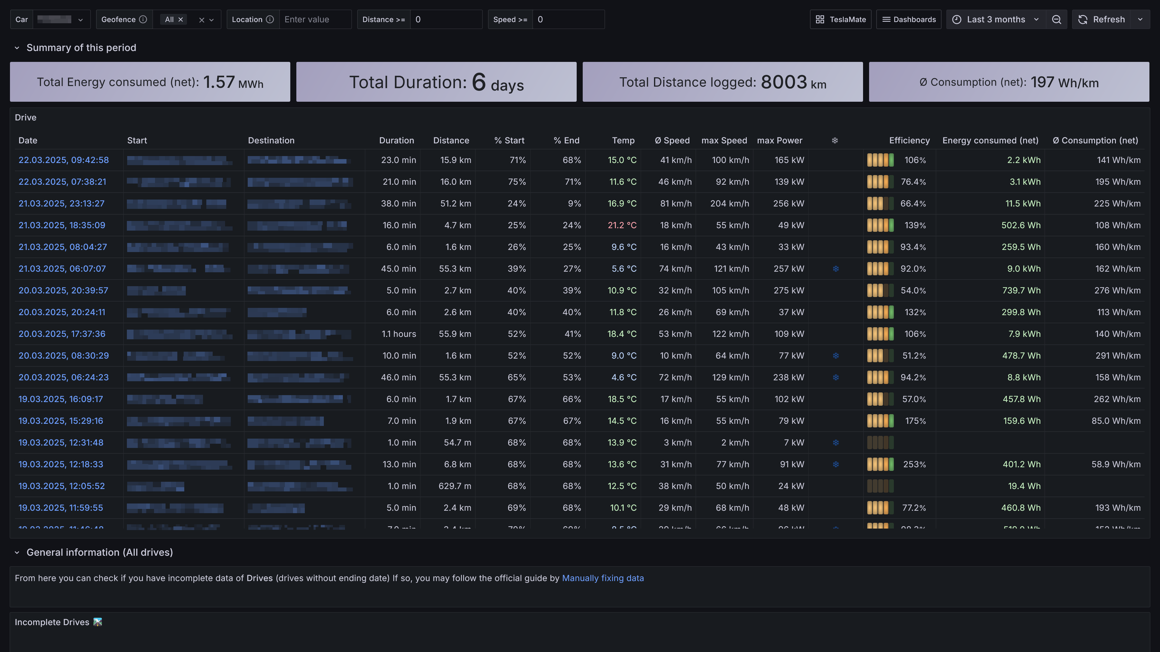
Task: Click snowflake icon in 21.03.2025 06:07:07 row
Action: [835, 269]
